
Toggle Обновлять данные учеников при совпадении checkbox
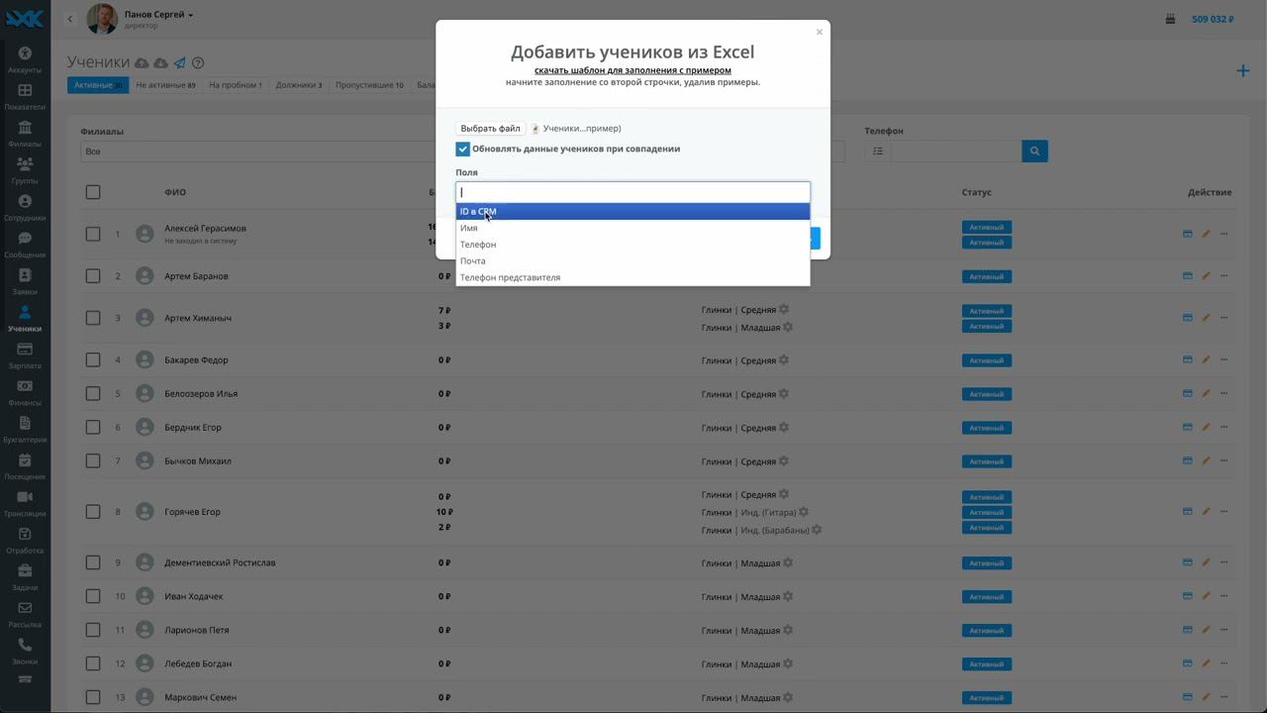coord(462,149)
